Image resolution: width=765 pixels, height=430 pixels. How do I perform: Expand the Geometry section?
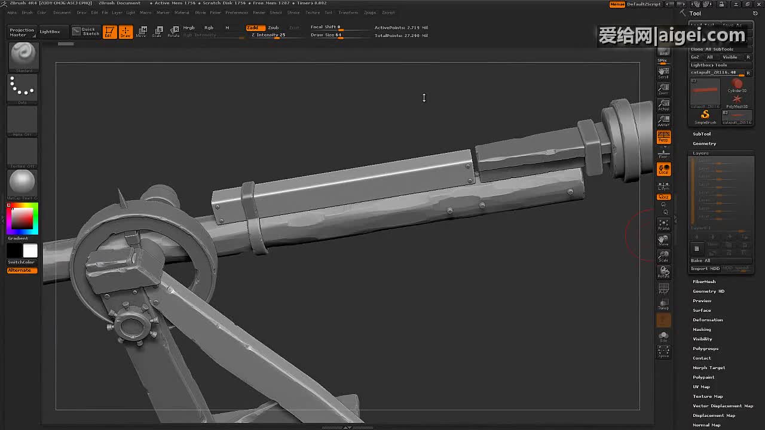704,143
